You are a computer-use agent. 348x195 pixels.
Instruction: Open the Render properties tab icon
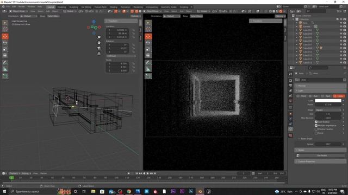tap(290, 80)
